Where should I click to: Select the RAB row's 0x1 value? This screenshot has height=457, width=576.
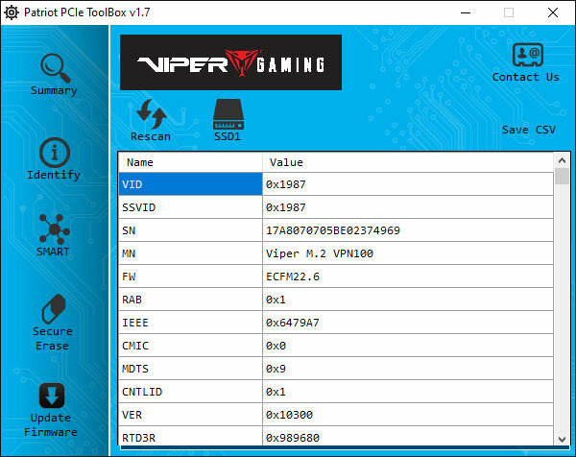(408, 300)
